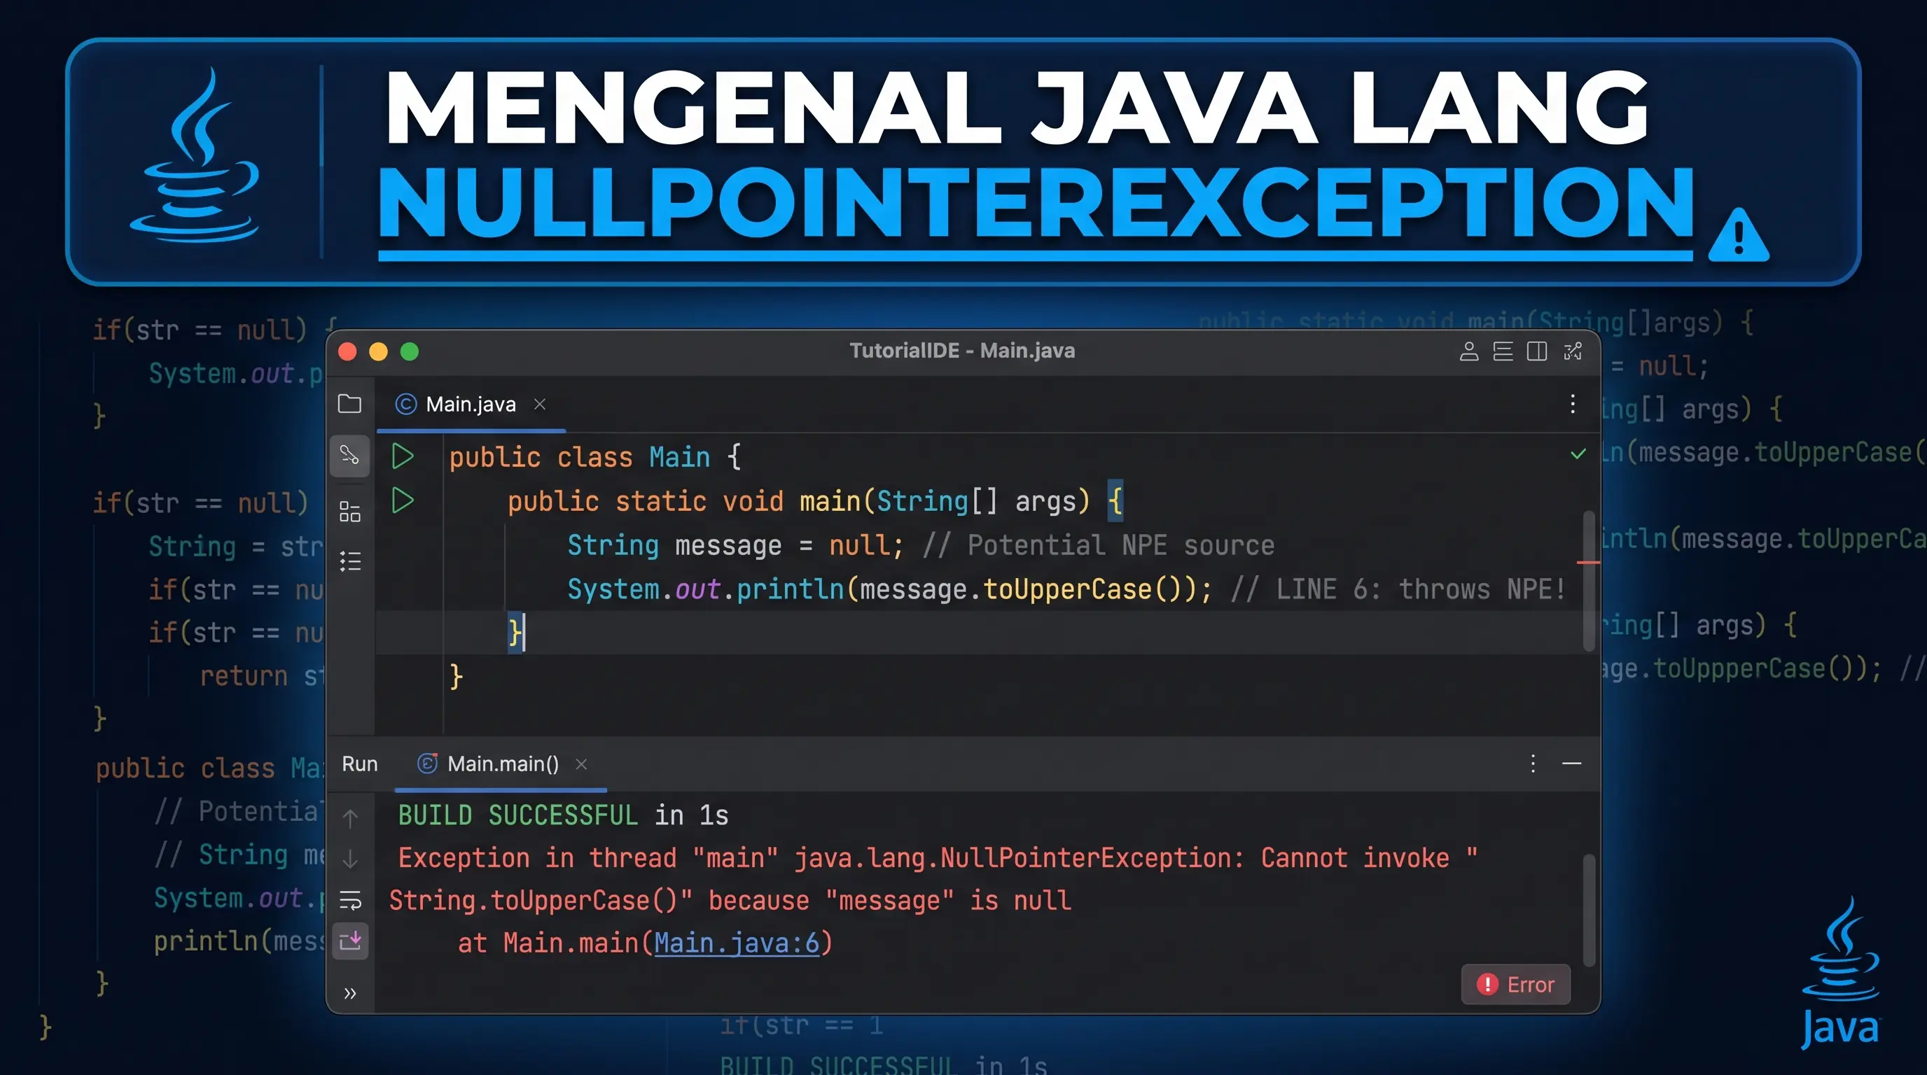Click the Run panel label
1927x1075 pixels.
coord(360,764)
